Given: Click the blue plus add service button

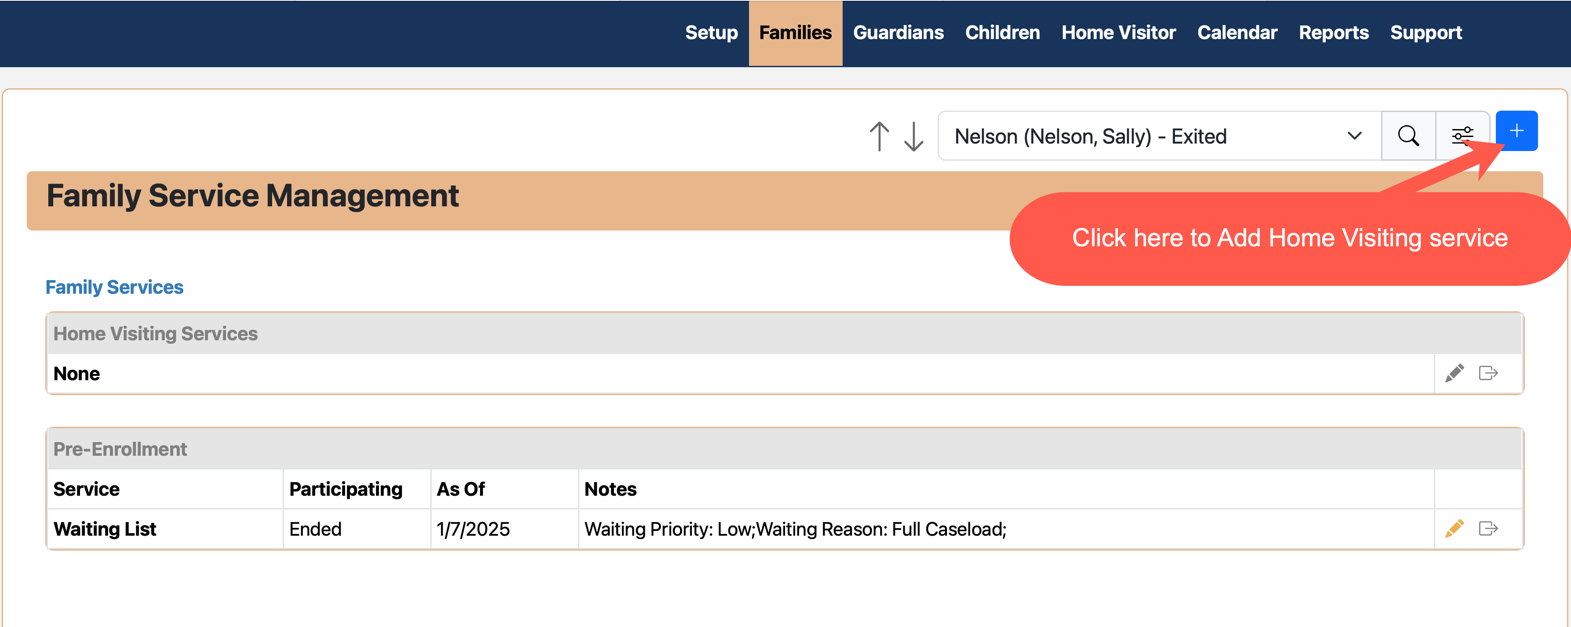Looking at the screenshot, I should [1516, 131].
